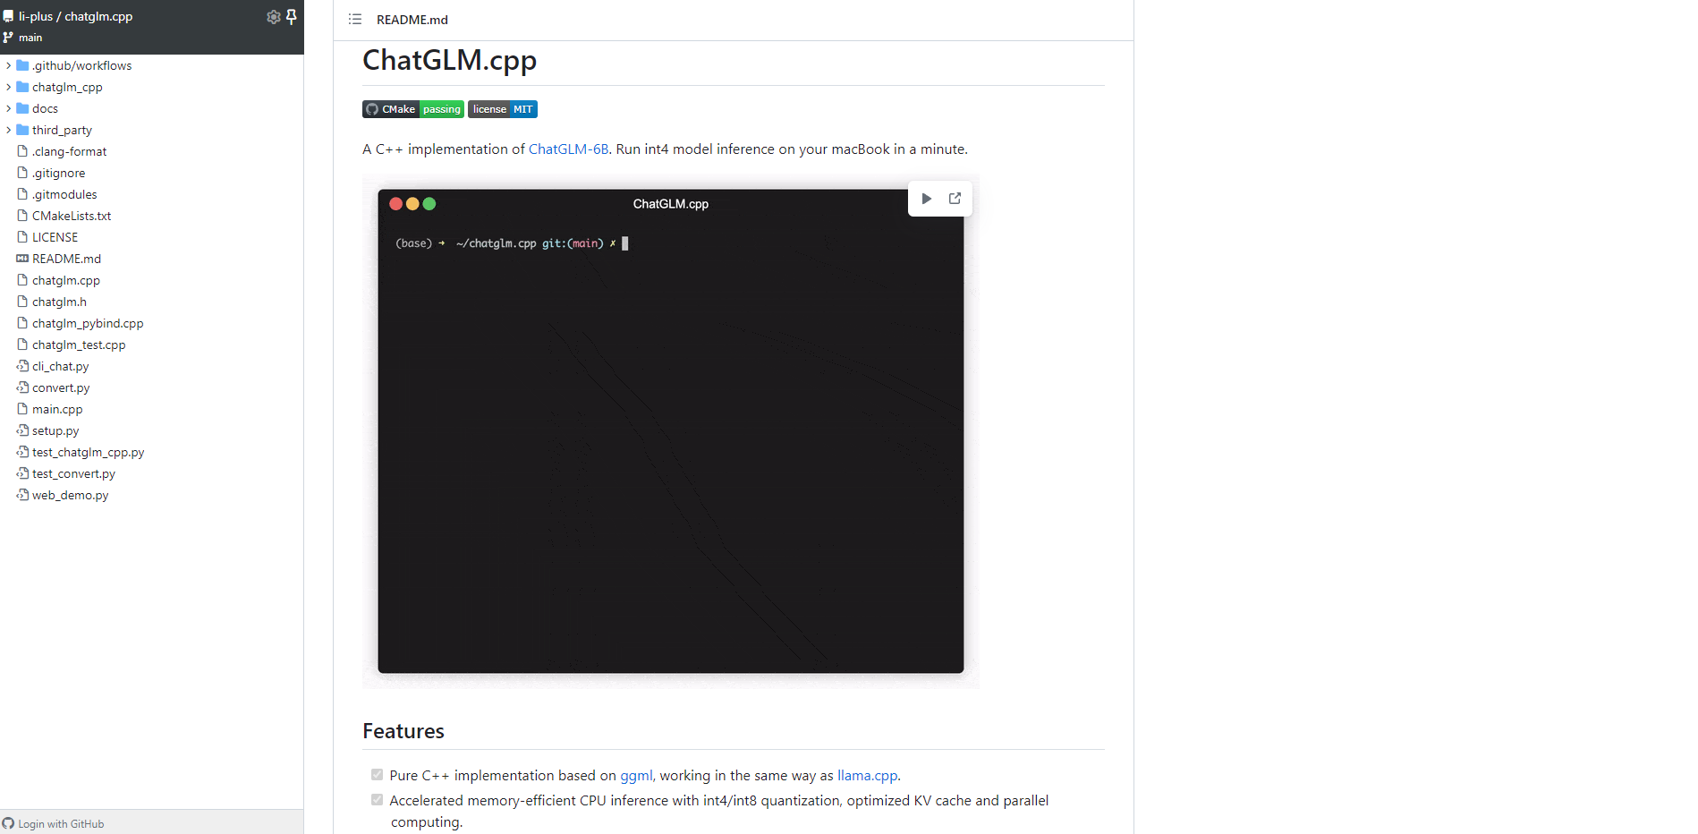Click the README outline list icon
1698x834 pixels.
point(355,20)
